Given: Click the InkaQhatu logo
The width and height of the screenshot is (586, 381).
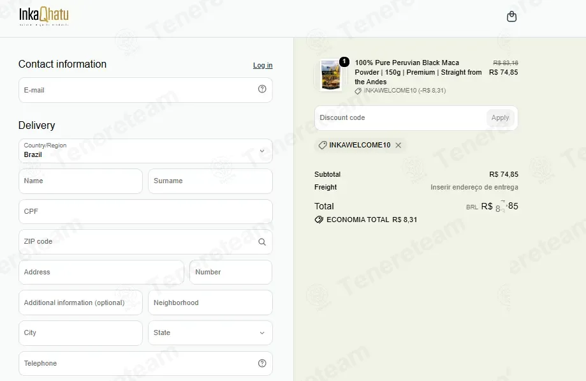Looking at the screenshot, I should pyautogui.click(x=44, y=17).
